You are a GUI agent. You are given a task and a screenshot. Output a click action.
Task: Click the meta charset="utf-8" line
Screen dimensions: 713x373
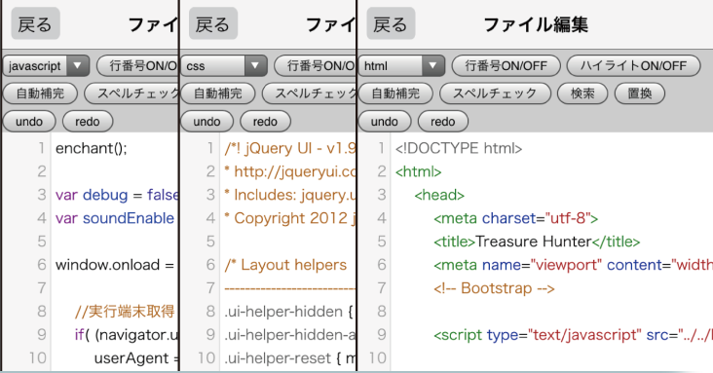(515, 218)
